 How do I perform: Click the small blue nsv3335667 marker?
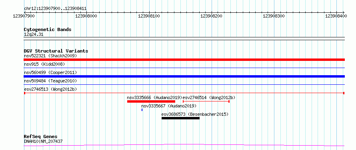(x=142, y=110)
